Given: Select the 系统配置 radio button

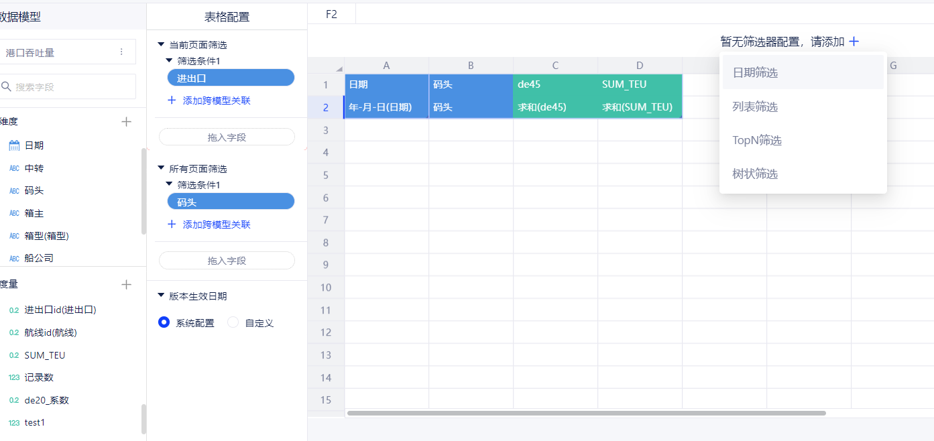Looking at the screenshot, I should 164,322.
